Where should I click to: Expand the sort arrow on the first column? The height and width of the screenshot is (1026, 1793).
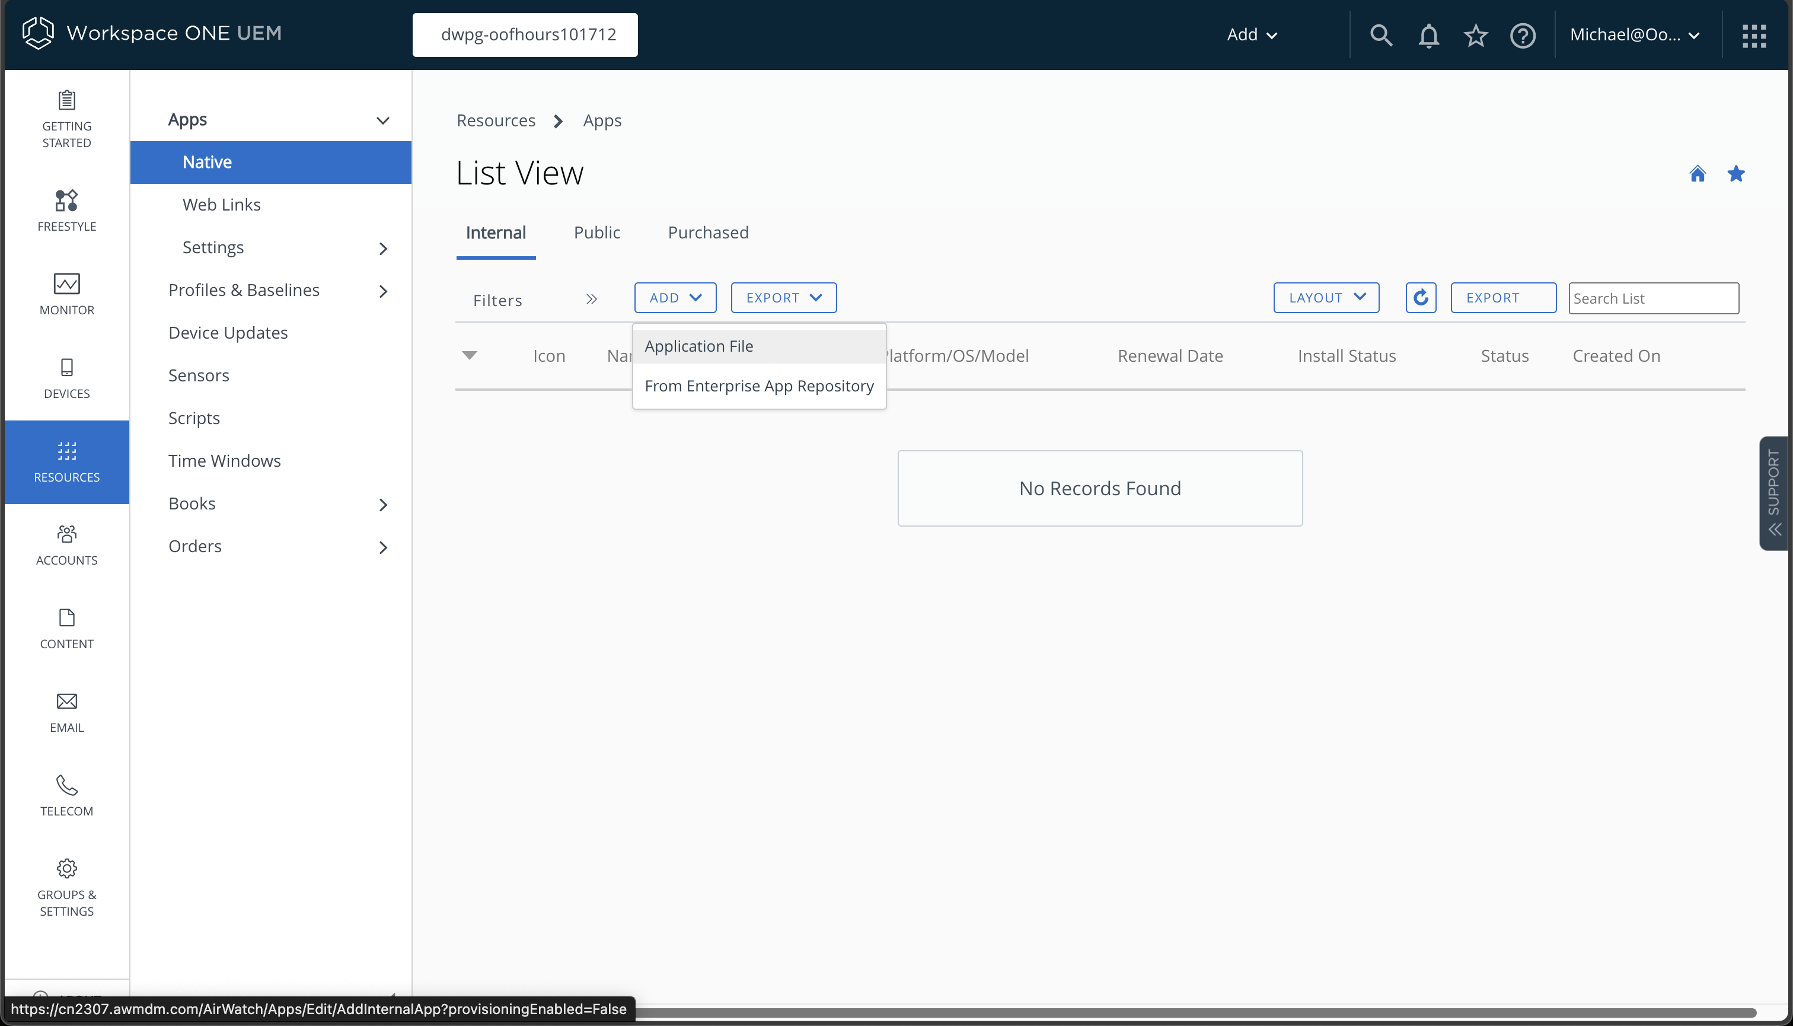(470, 355)
